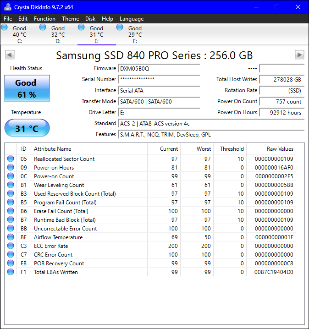This screenshot has width=309, height=329.
Task: Click the Good 61 % health status button
Action: coord(27,88)
